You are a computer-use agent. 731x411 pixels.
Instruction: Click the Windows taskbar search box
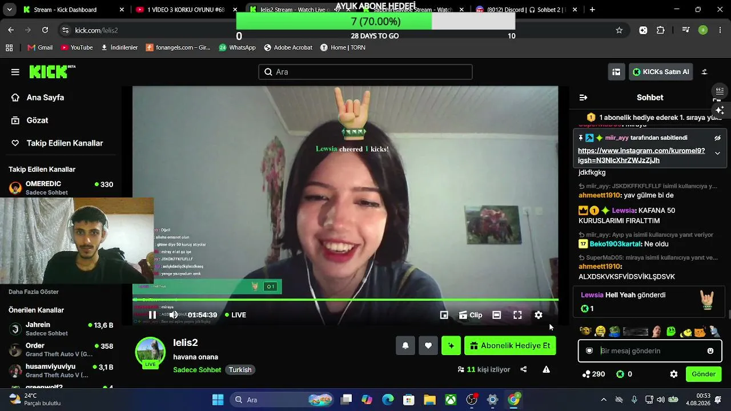[282, 400]
